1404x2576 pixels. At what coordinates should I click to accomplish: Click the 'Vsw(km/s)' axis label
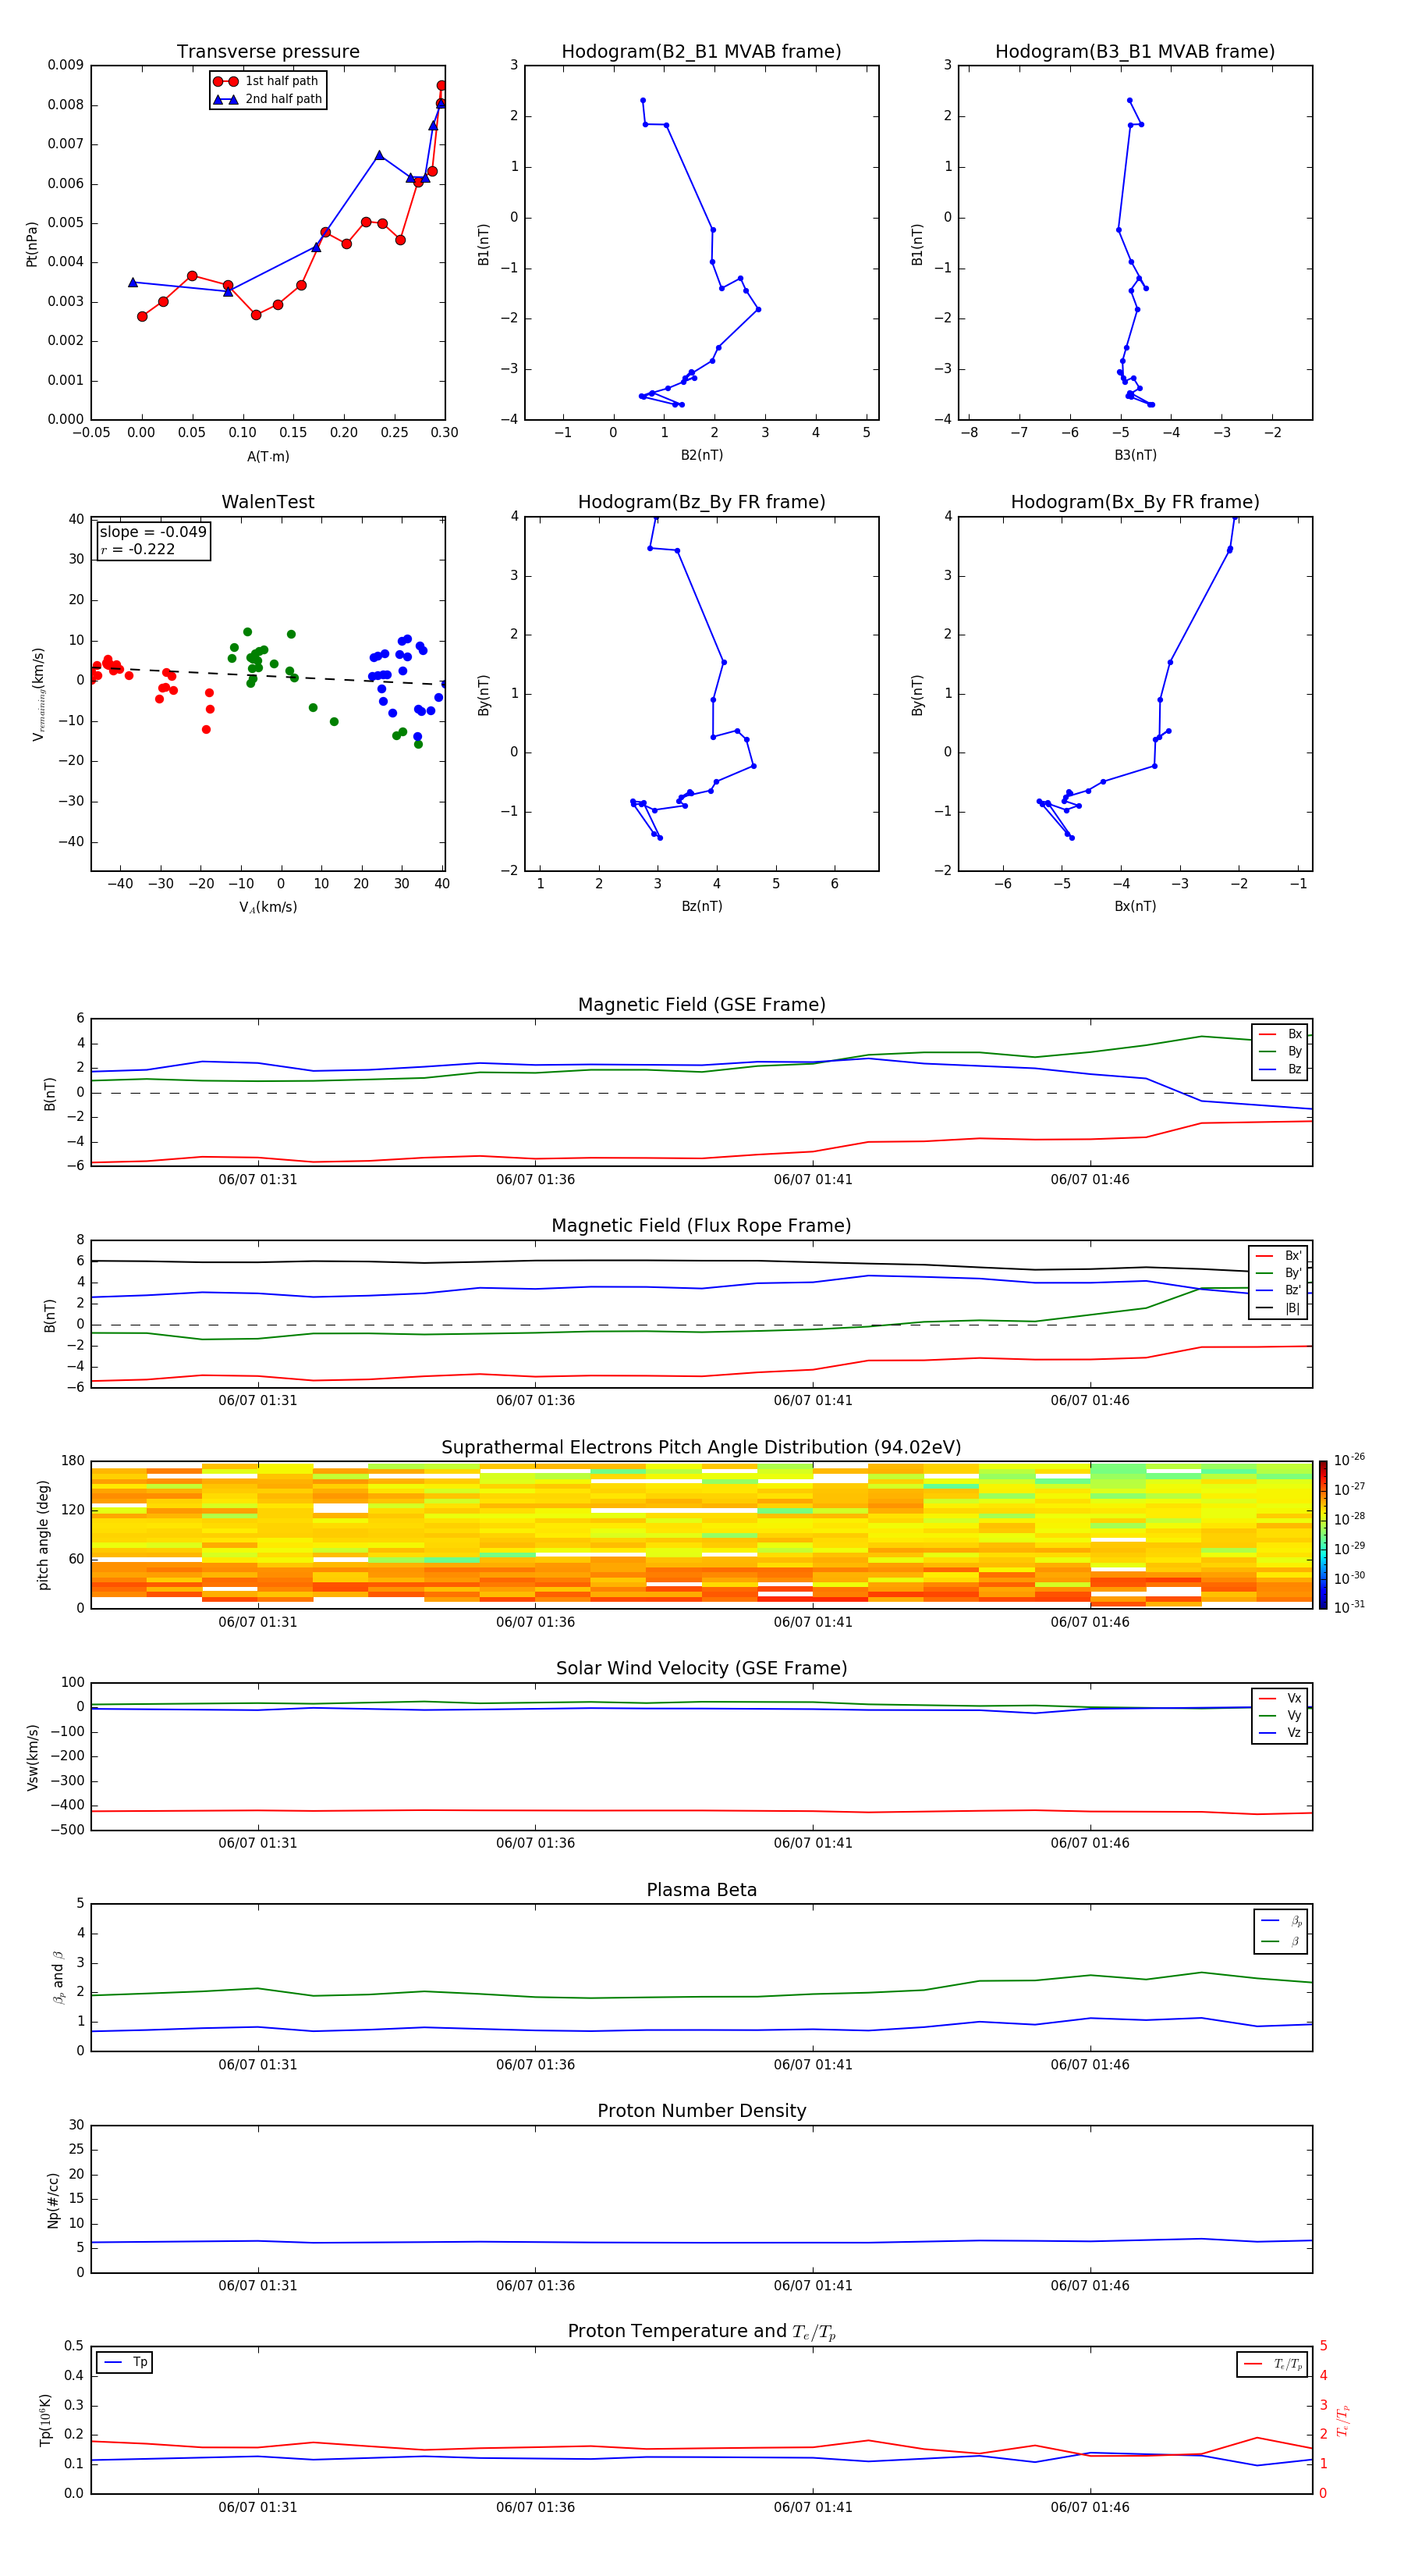[x=32, y=1757]
